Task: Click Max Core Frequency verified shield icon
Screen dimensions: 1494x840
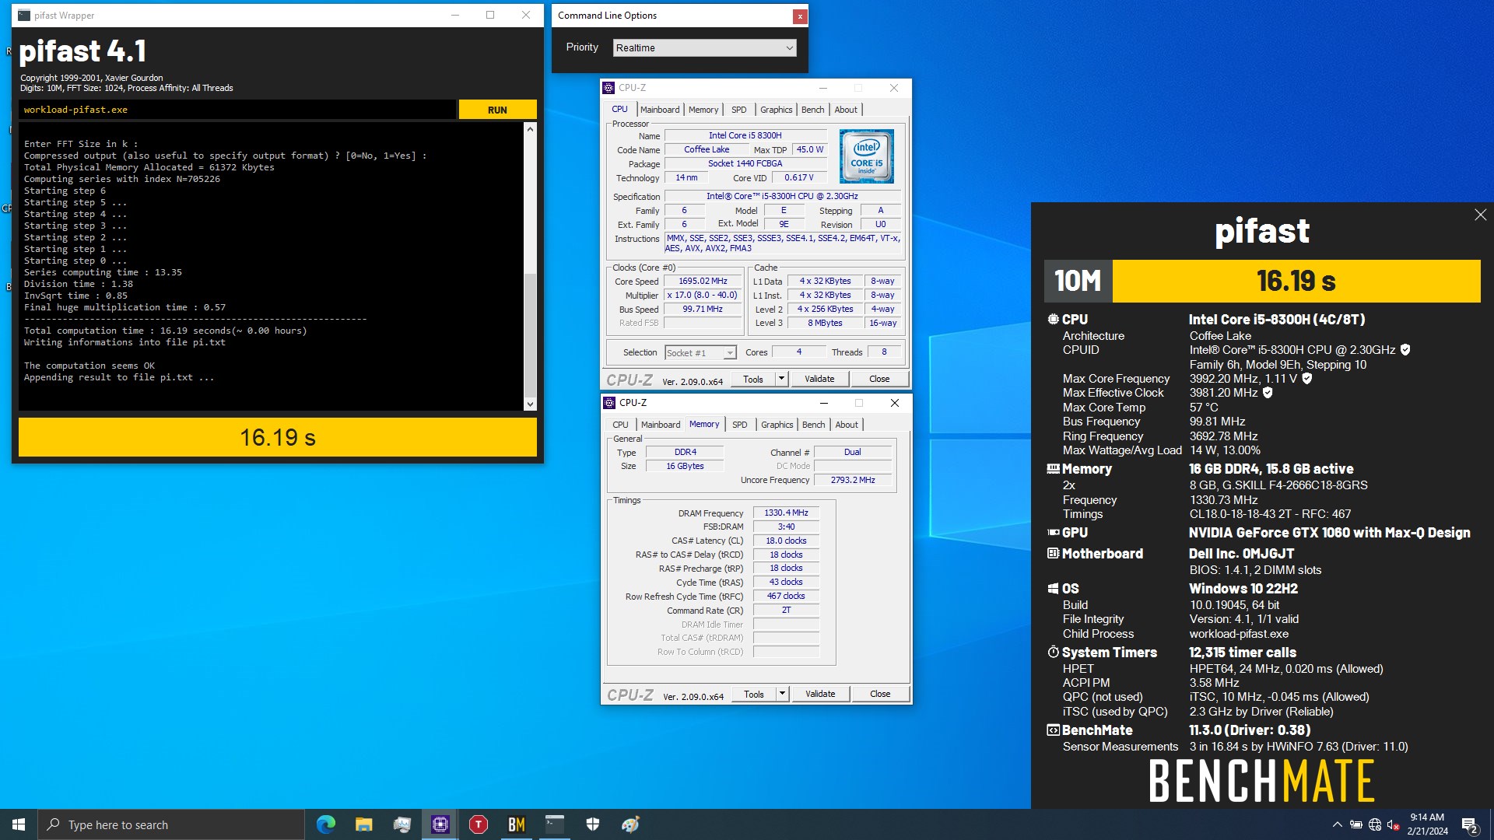Action: 1307,379
